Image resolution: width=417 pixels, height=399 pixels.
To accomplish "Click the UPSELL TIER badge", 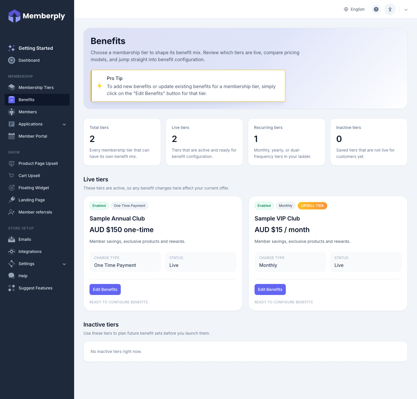I will pyautogui.click(x=312, y=206).
